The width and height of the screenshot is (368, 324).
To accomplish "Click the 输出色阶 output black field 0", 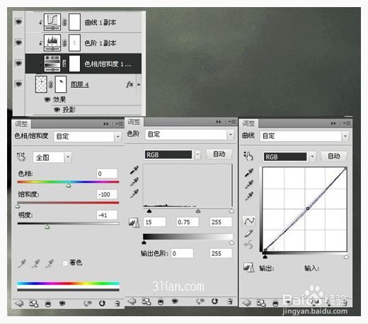I will coord(183,254).
